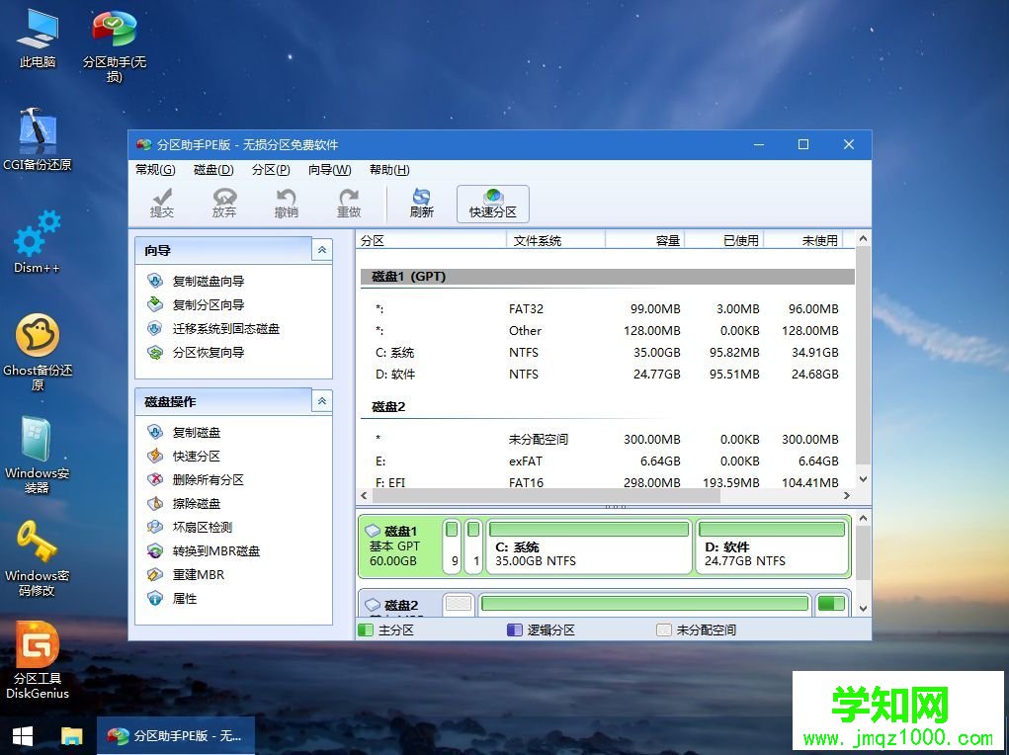1009x755 pixels.
Task: Open the 向导(W) menu
Action: (x=330, y=169)
